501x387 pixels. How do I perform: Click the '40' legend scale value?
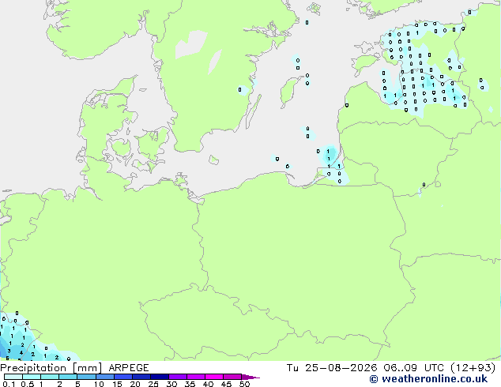click(x=208, y=384)
